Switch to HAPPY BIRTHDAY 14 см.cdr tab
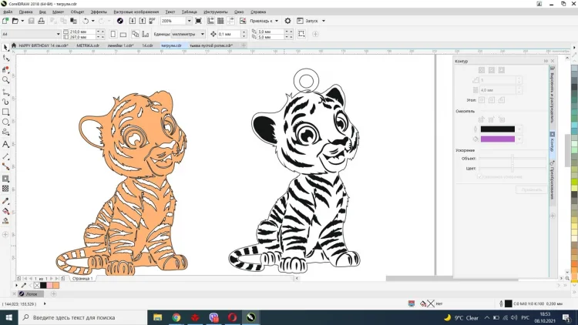This screenshot has height=325, width=578. point(43,45)
